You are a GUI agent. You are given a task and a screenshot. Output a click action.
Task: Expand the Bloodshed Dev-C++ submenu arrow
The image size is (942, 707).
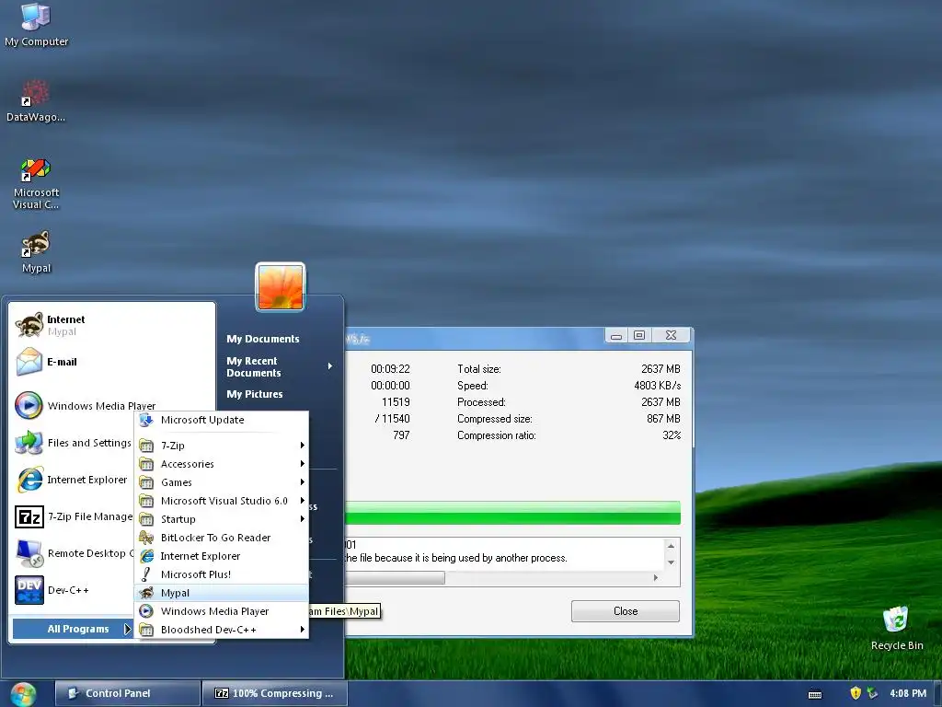point(302,630)
